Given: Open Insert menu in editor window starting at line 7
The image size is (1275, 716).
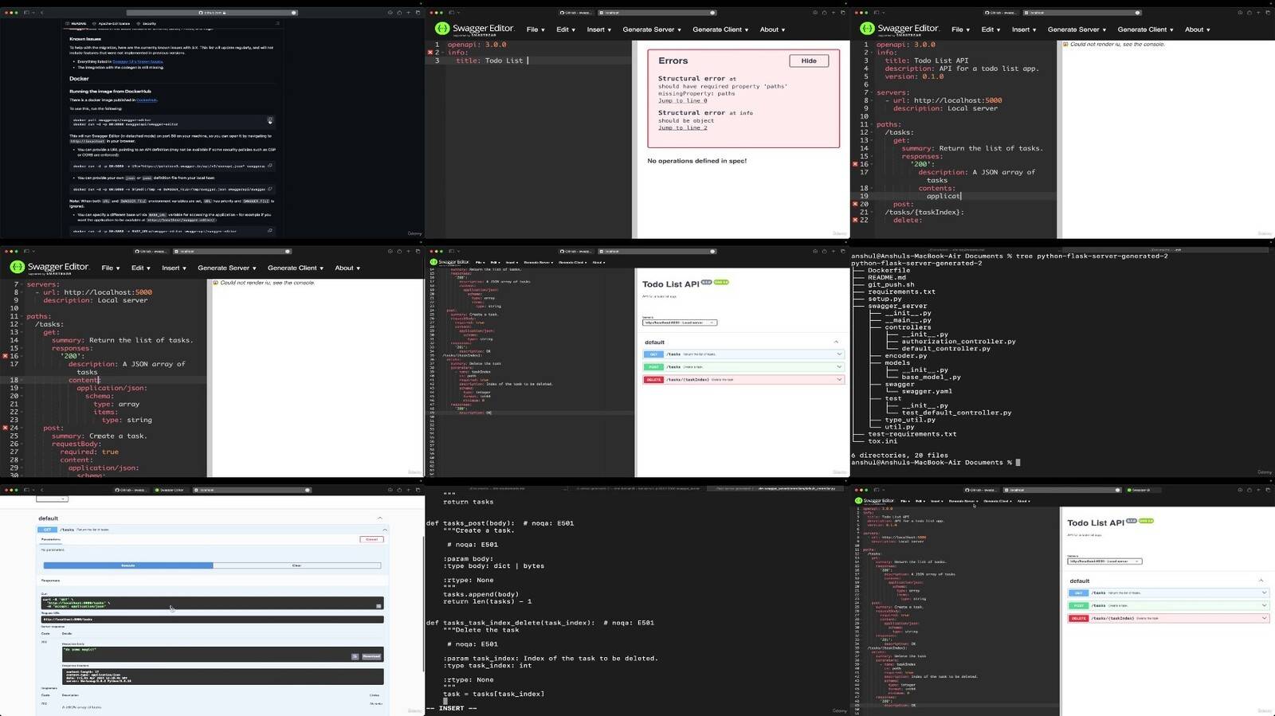Looking at the screenshot, I should pyautogui.click(x=174, y=268).
